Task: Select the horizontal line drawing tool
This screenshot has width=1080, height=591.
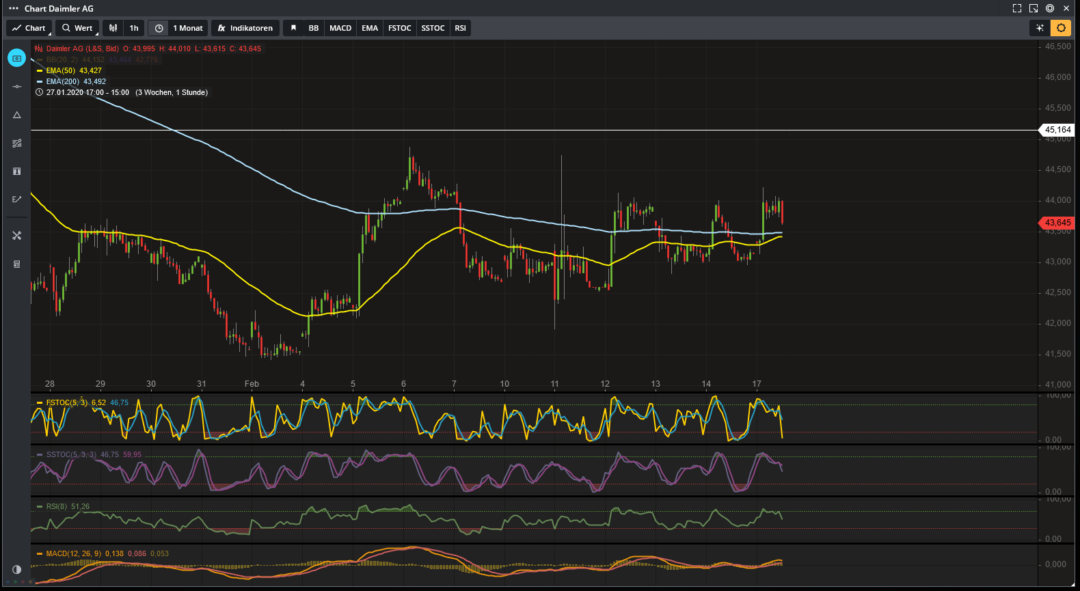Action: 17,87
